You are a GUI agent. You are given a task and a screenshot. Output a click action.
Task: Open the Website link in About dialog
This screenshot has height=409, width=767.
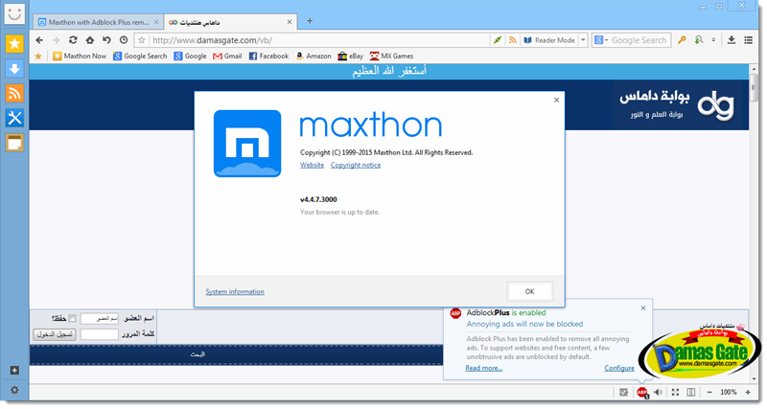pos(313,165)
